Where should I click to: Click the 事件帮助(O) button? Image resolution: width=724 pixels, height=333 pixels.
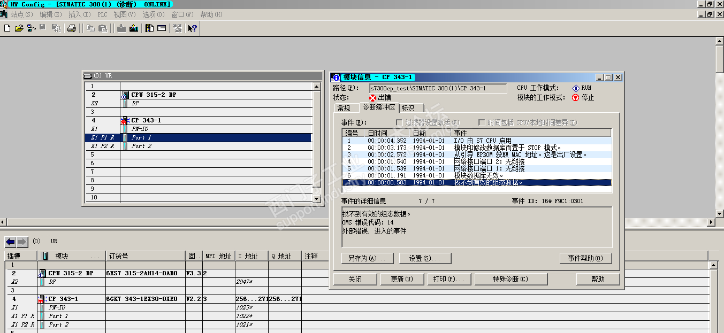pyautogui.click(x=585, y=258)
